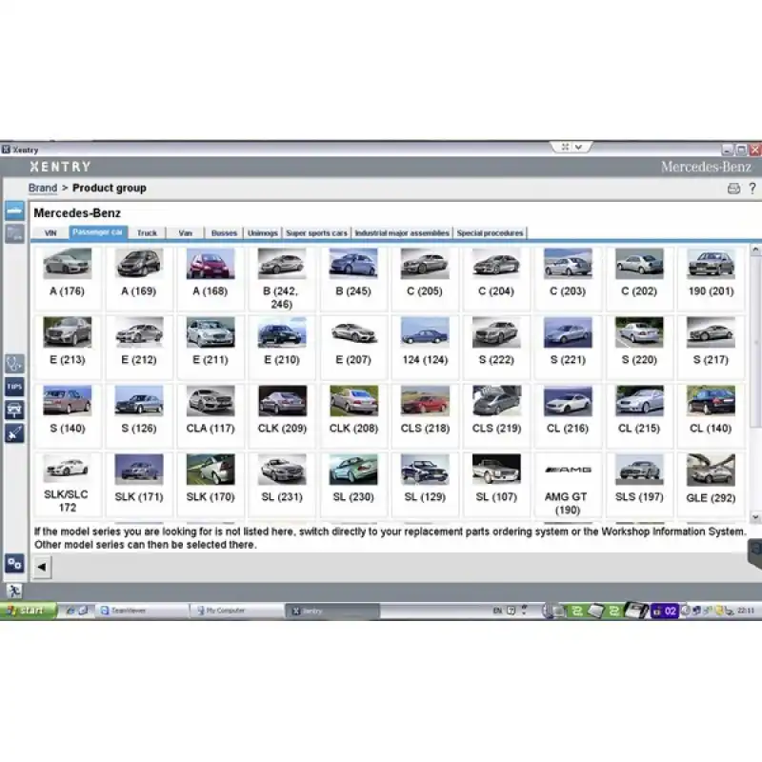Image resolution: width=762 pixels, height=762 pixels.
Task: Click the vehicle selection sidebar icon
Action: pos(14,211)
